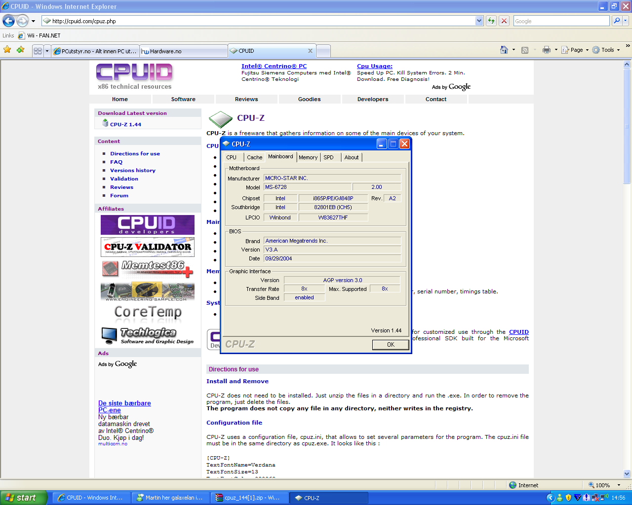Open Directions for use link
The height and width of the screenshot is (505, 632).
click(x=135, y=153)
